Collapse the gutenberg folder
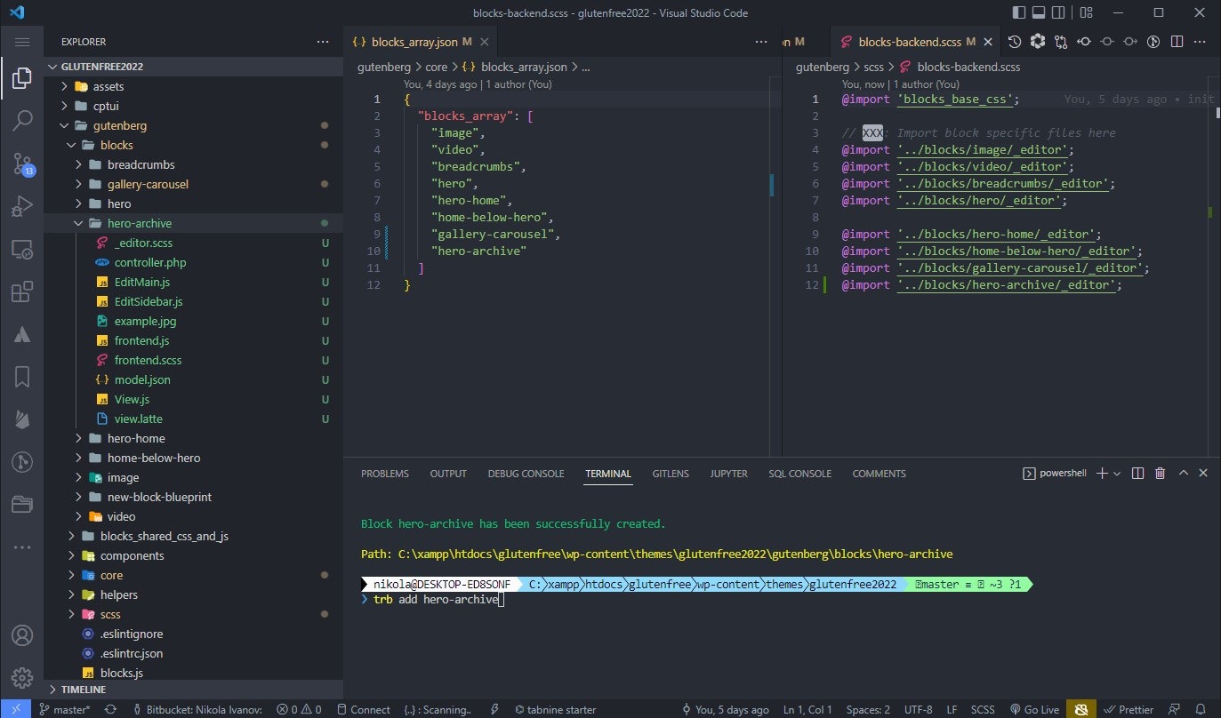1221x718 pixels. (x=194, y=125)
